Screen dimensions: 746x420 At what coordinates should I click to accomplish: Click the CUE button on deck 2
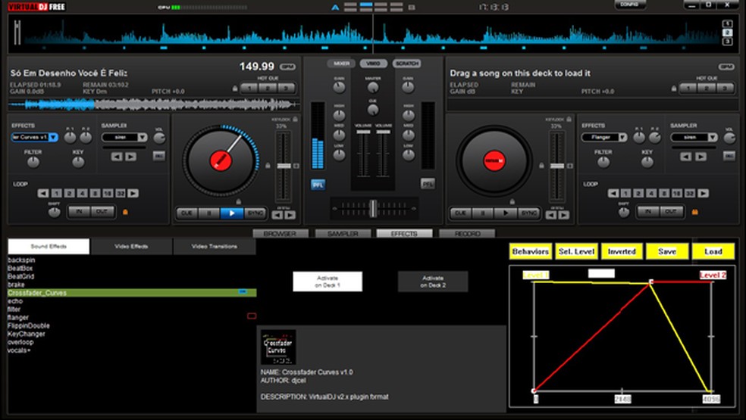point(460,213)
